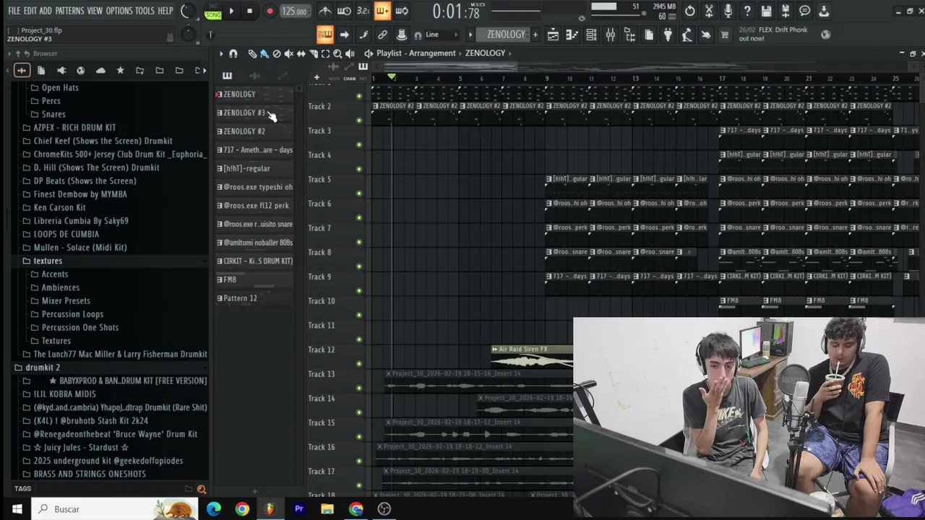Select the Slip tool

pyautogui.click(x=301, y=53)
